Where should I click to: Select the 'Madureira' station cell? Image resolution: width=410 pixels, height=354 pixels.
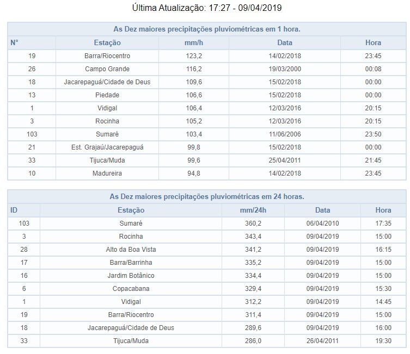[107, 173]
